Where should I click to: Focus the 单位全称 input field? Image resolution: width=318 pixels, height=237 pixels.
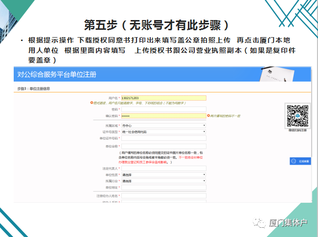163,146
